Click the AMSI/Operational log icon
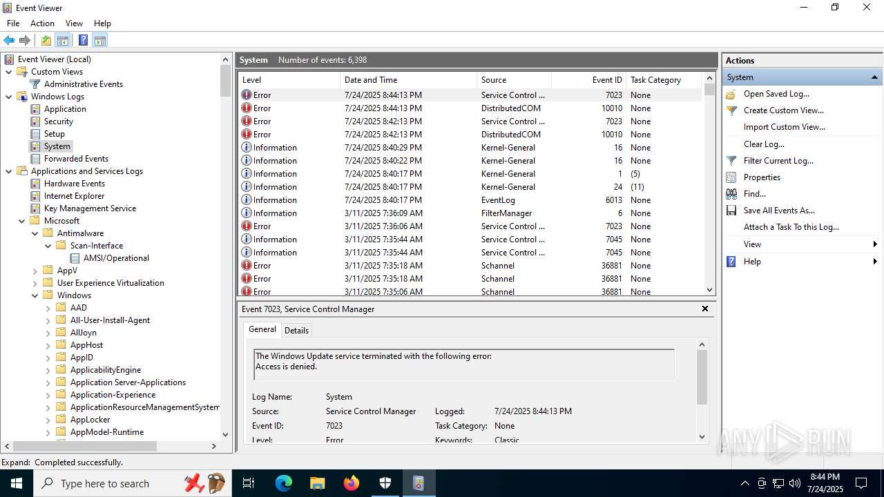This screenshot has width=884, height=497. click(75, 258)
